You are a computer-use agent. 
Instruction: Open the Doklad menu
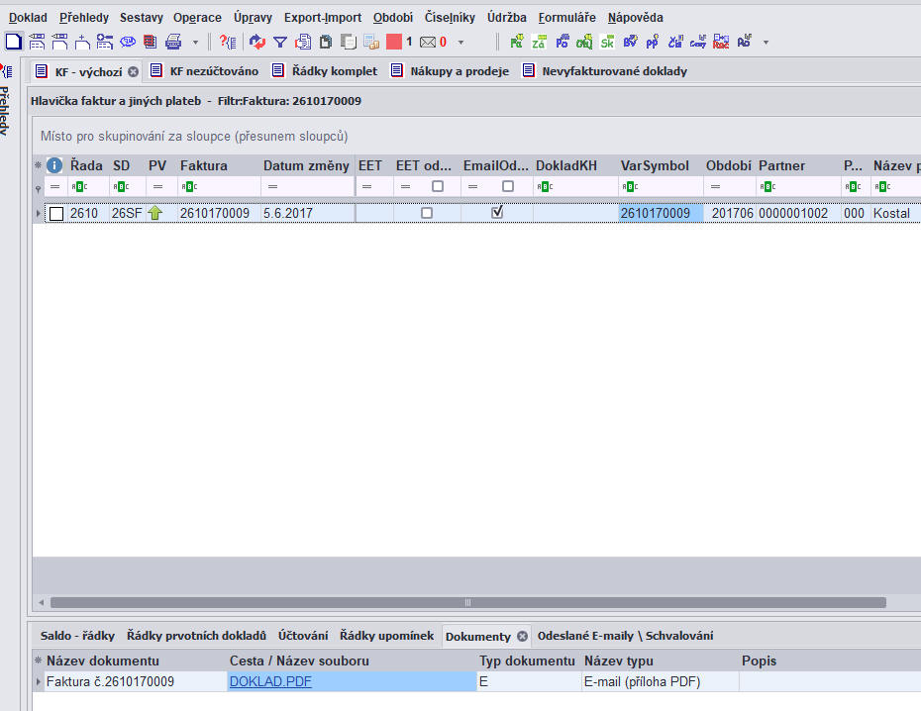point(28,18)
